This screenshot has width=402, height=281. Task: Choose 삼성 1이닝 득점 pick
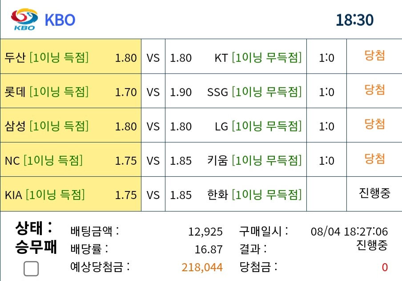71,125
